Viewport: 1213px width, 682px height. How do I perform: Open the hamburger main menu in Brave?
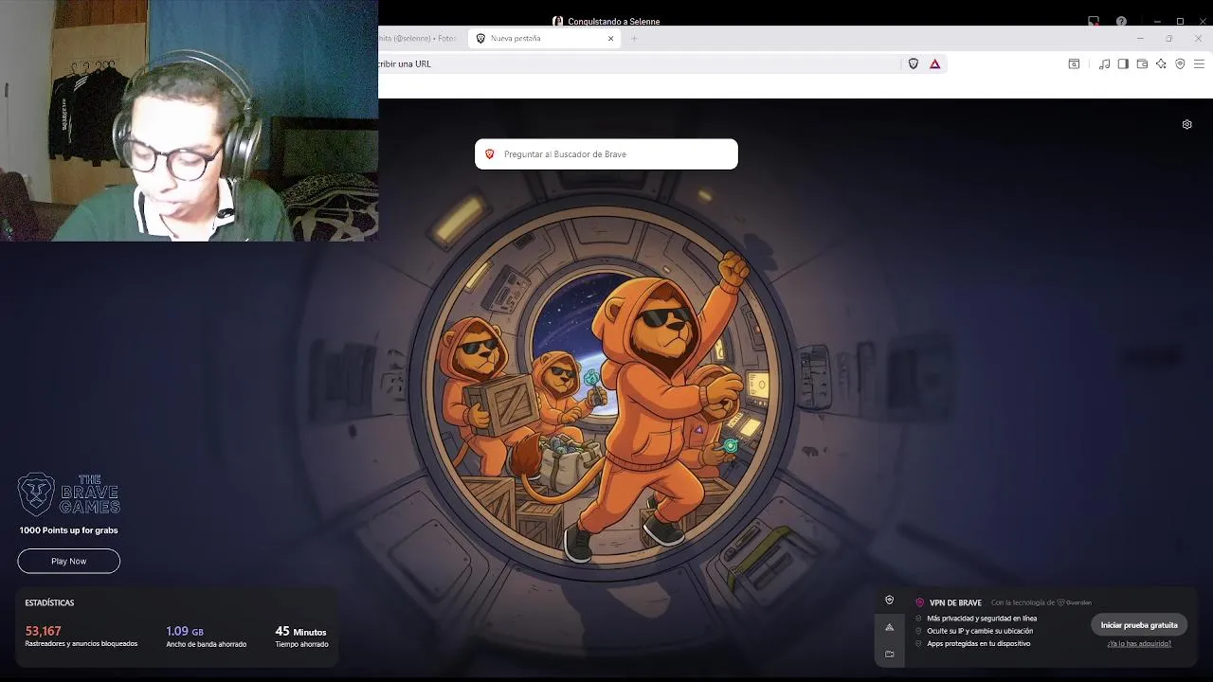point(1199,63)
